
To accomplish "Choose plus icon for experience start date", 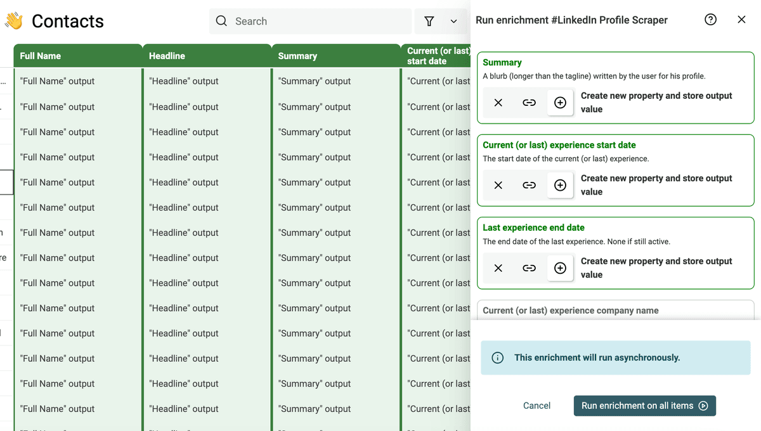I will click(x=560, y=185).
